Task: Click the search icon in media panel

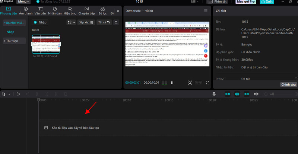Action: (116, 22)
